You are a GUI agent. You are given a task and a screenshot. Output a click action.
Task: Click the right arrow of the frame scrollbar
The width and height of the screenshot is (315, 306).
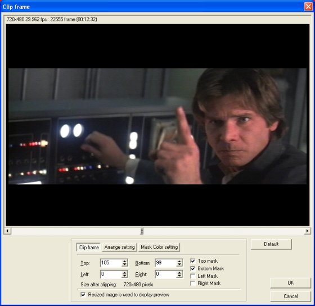[x=307, y=231]
